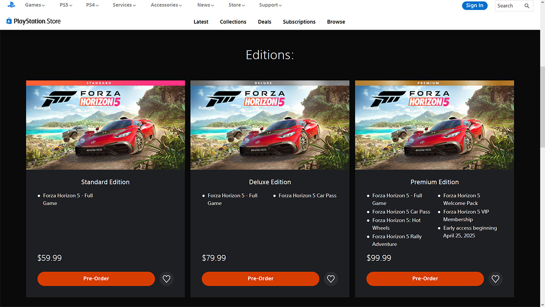Open the Subscriptions tab
Screen dimensions: 545x307
[299, 22]
